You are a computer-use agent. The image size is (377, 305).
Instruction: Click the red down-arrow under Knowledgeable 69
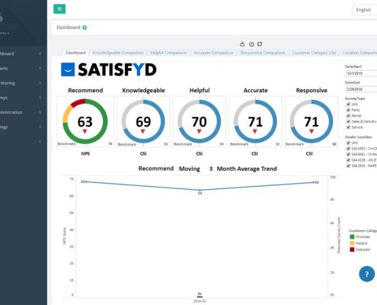click(x=142, y=131)
